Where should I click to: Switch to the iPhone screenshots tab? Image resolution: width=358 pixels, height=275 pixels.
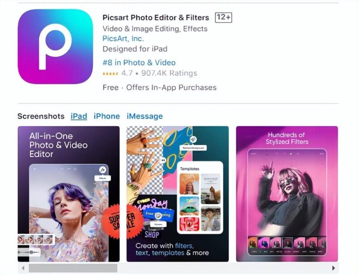(x=107, y=116)
